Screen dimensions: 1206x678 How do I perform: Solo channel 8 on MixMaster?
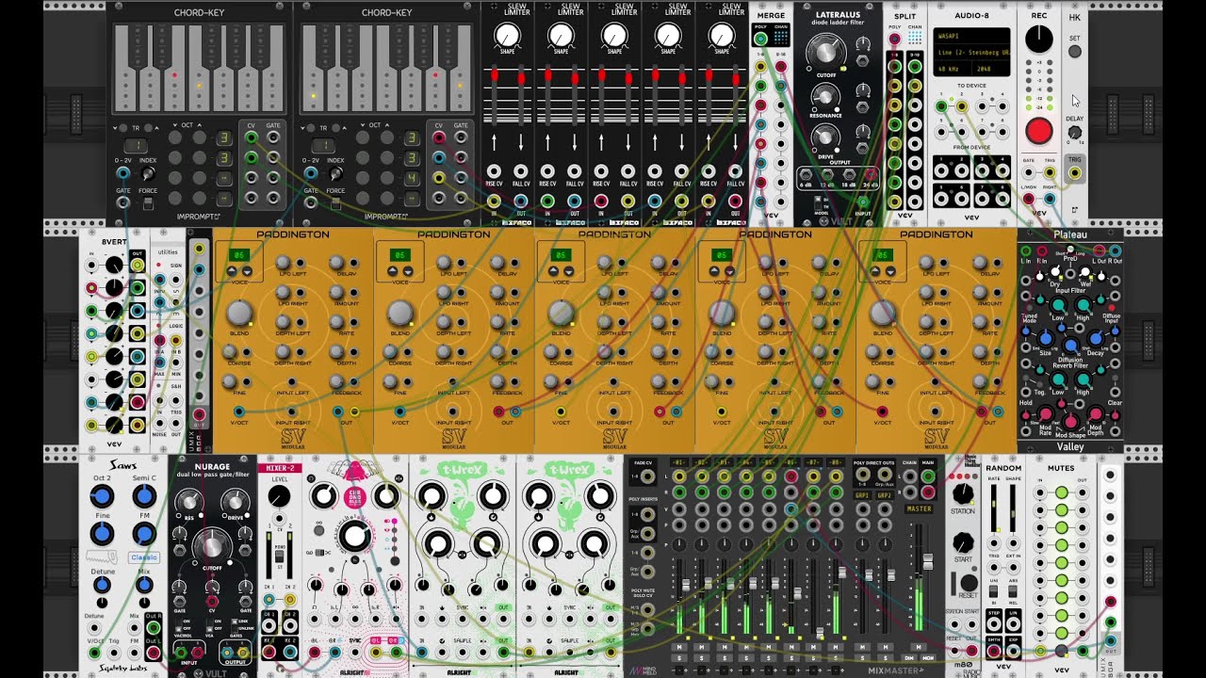click(x=836, y=658)
